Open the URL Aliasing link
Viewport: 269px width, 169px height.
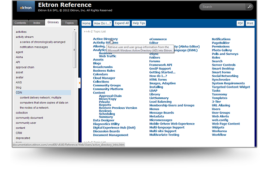click(x=221, y=105)
